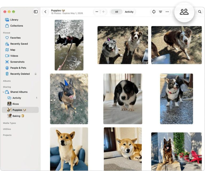Zoom out with the minus button

(x=97, y=12)
